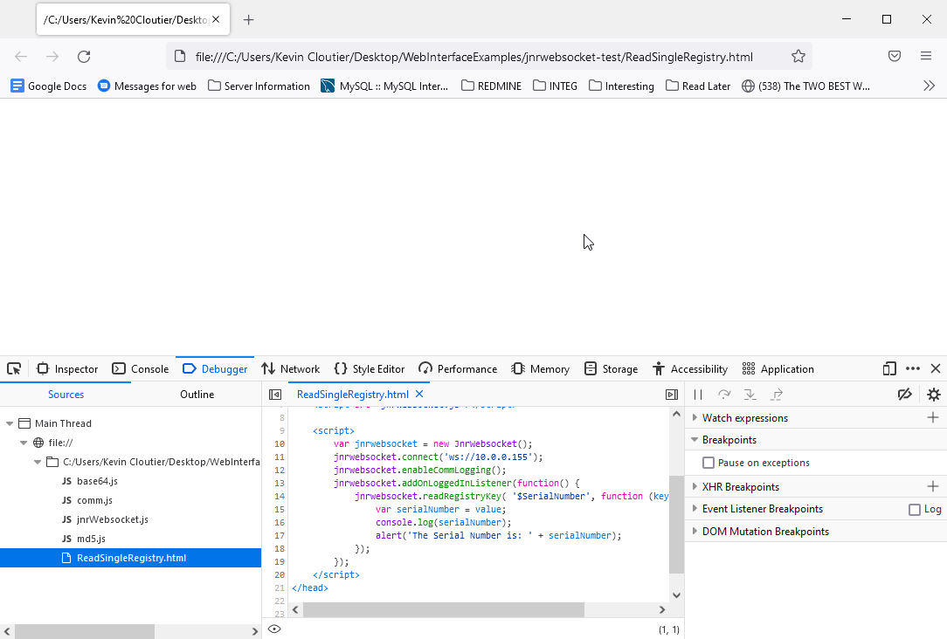The width and height of the screenshot is (947, 639).
Task: Collapse the sources pane in debugger
Action: (275, 395)
